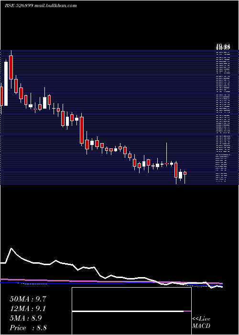Click the "BSE 526899 mail.bullkhan.com" header text
Viewport: 239px width, 335px height.
(x=41, y=6)
